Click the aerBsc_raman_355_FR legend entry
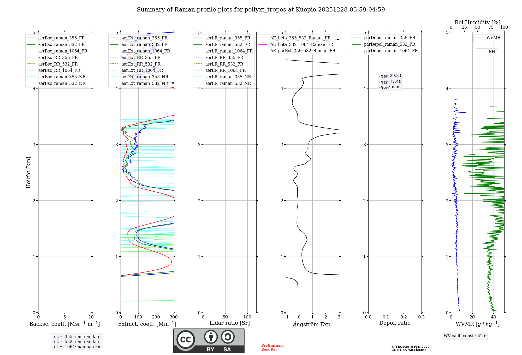 [61, 38]
